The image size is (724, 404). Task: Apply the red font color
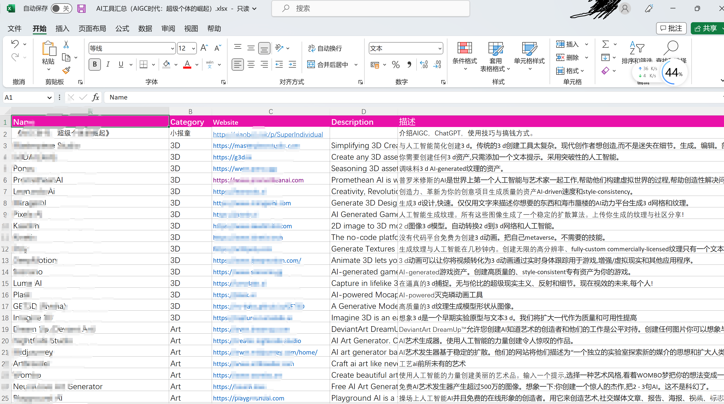click(x=187, y=65)
